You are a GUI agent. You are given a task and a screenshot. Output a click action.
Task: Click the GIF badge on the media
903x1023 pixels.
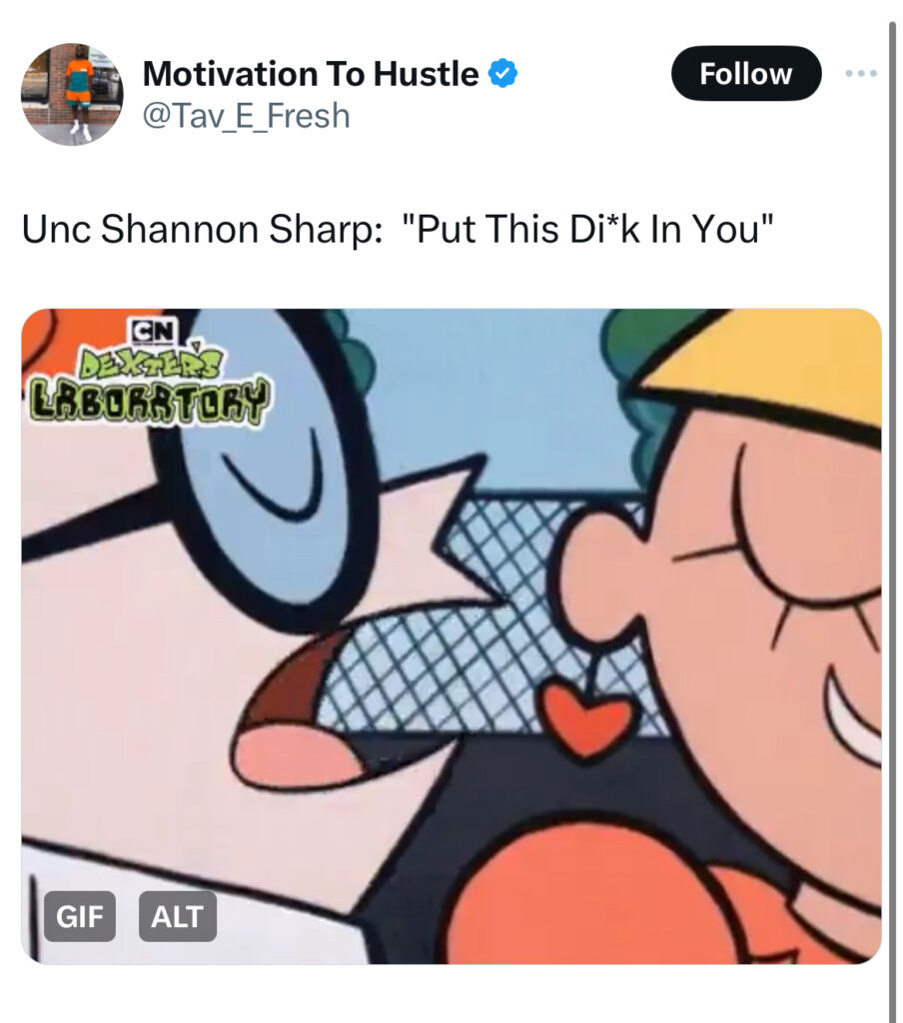80,916
